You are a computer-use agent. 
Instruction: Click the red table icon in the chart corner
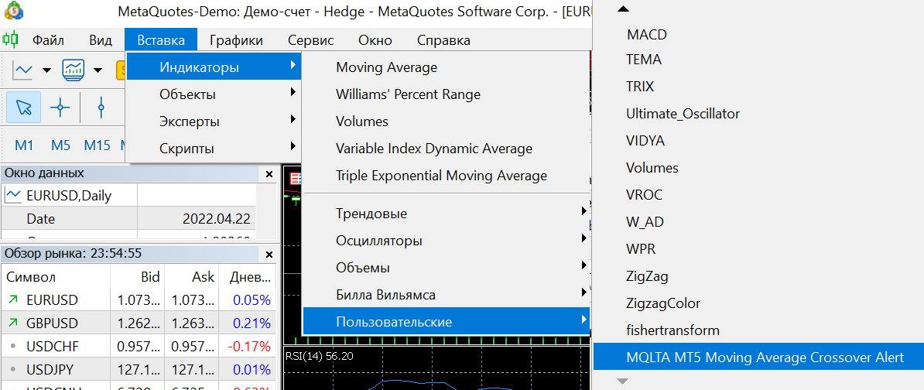(296, 179)
